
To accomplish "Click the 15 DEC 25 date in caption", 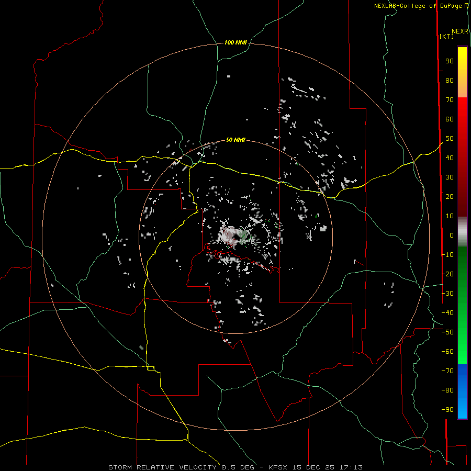I will pos(313,467).
